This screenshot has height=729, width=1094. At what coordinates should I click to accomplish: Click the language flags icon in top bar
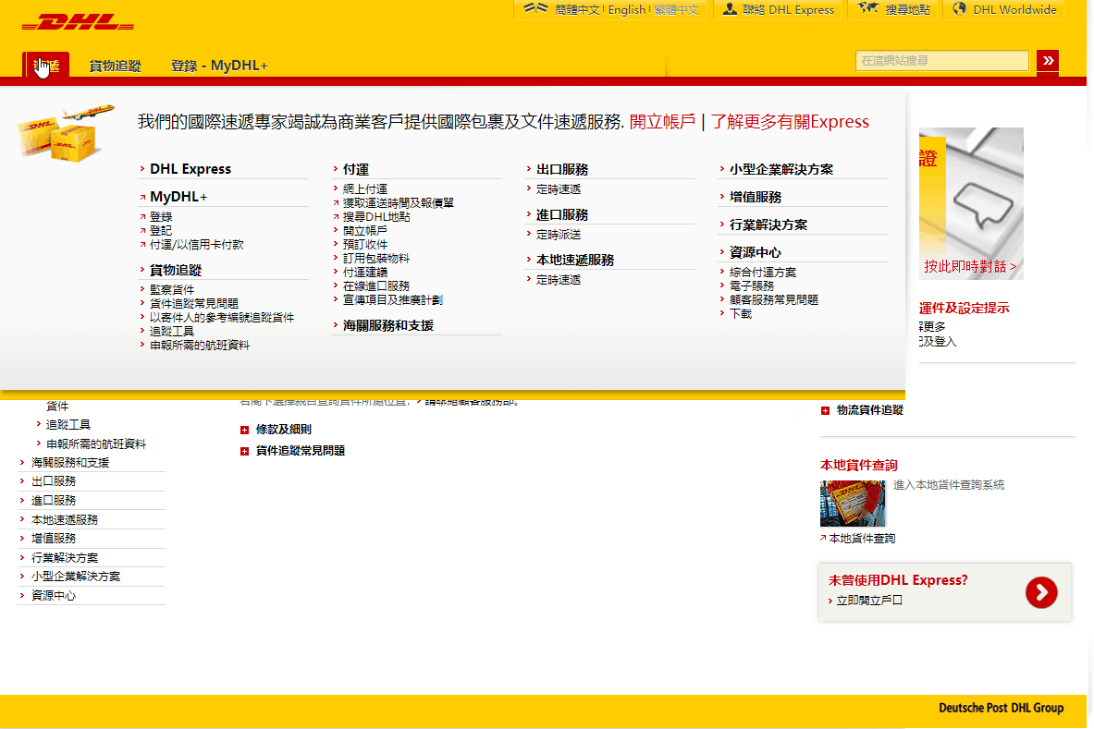(x=535, y=8)
